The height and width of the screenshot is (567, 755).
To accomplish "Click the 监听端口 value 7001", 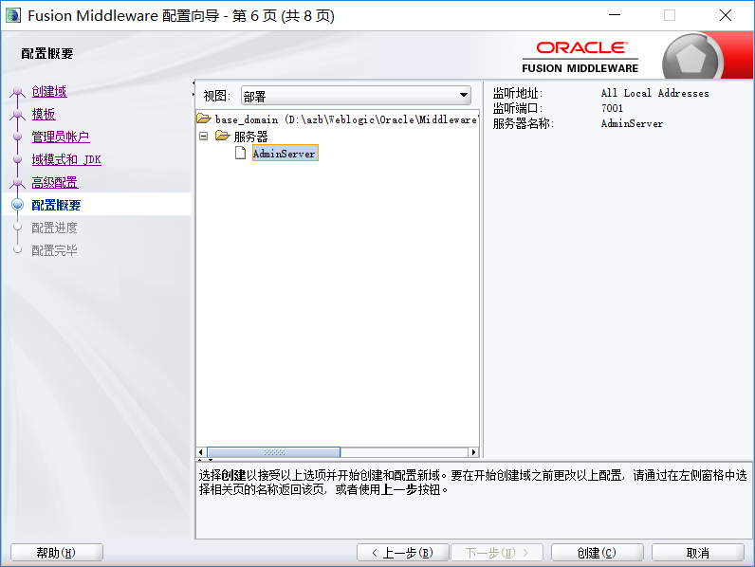I will tap(612, 108).
